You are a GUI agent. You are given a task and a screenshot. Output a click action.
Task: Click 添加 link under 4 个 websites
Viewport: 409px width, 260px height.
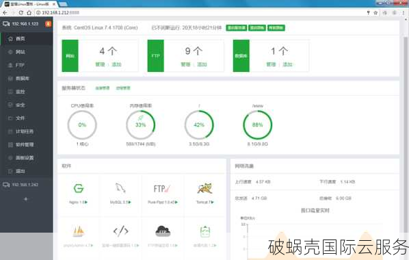point(116,64)
